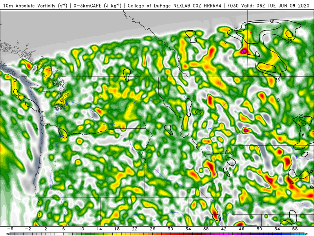
Task: Click the '46' colorbar tick label
Action: pyautogui.click(x=242, y=229)
